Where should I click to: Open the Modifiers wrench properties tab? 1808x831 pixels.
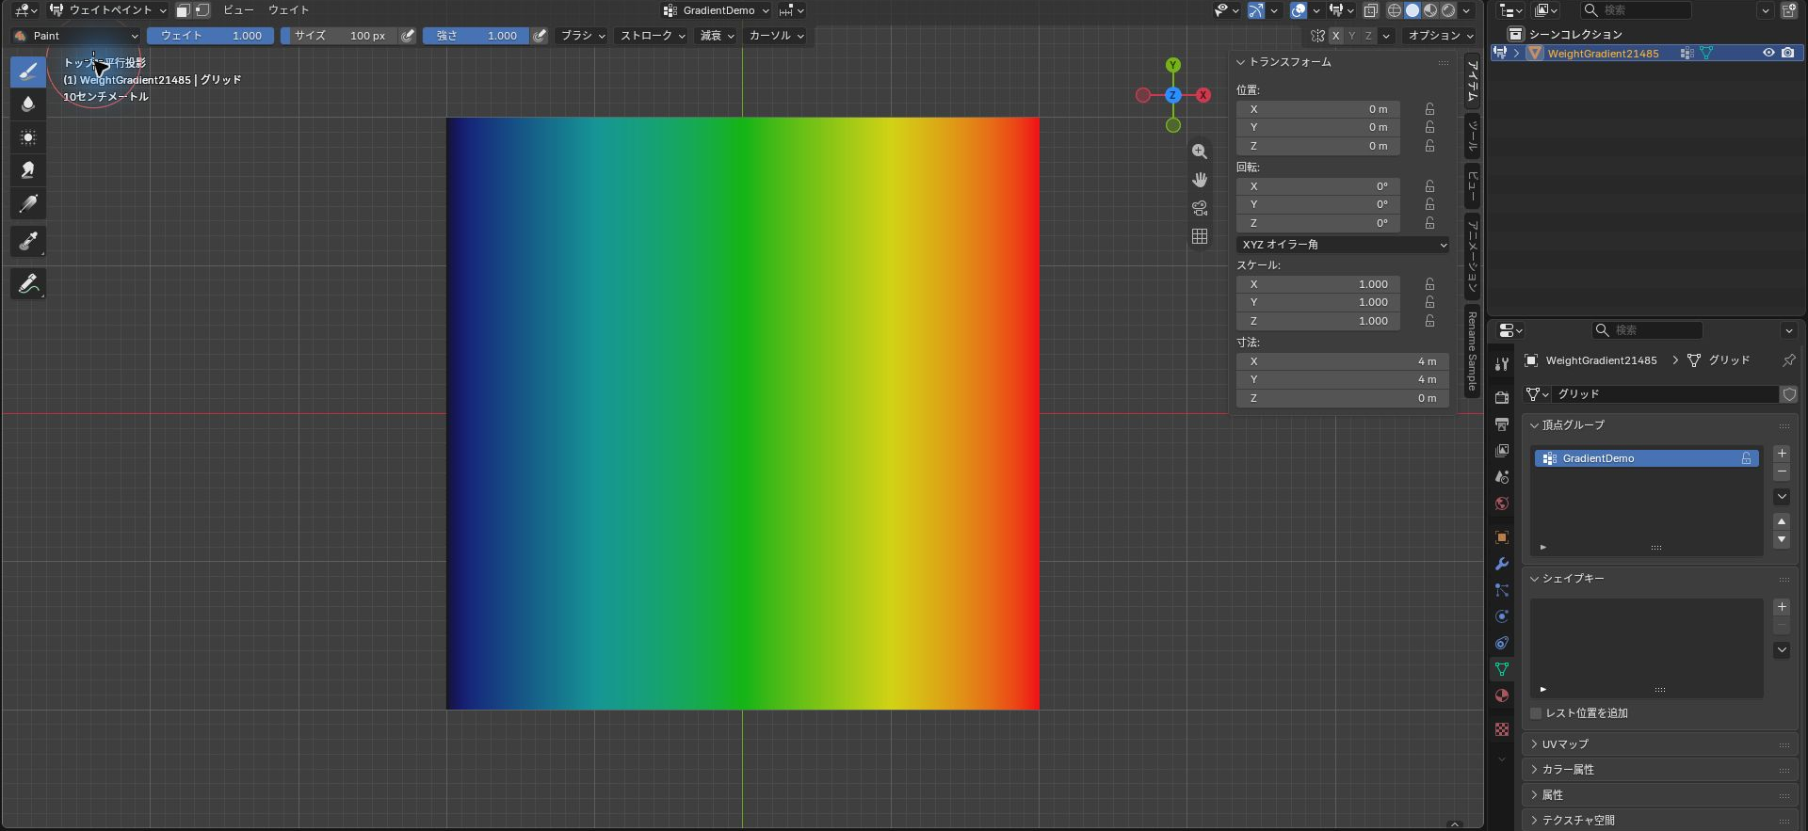pos(1502,564)
